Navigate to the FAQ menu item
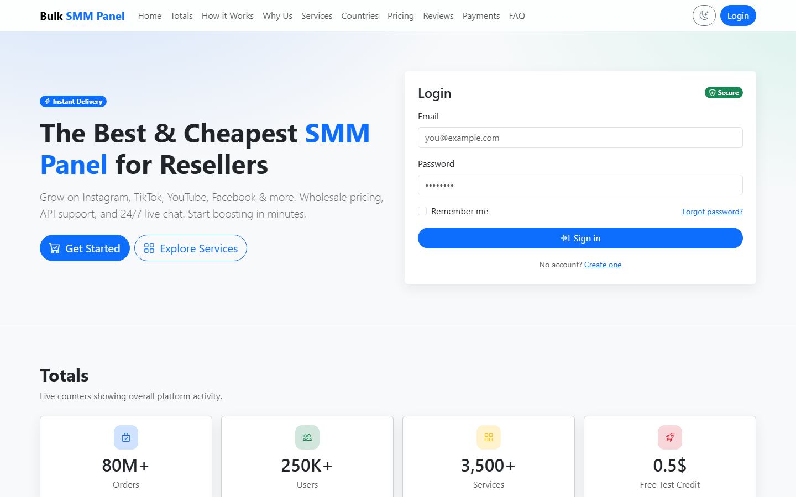 [x=517, y=16]
